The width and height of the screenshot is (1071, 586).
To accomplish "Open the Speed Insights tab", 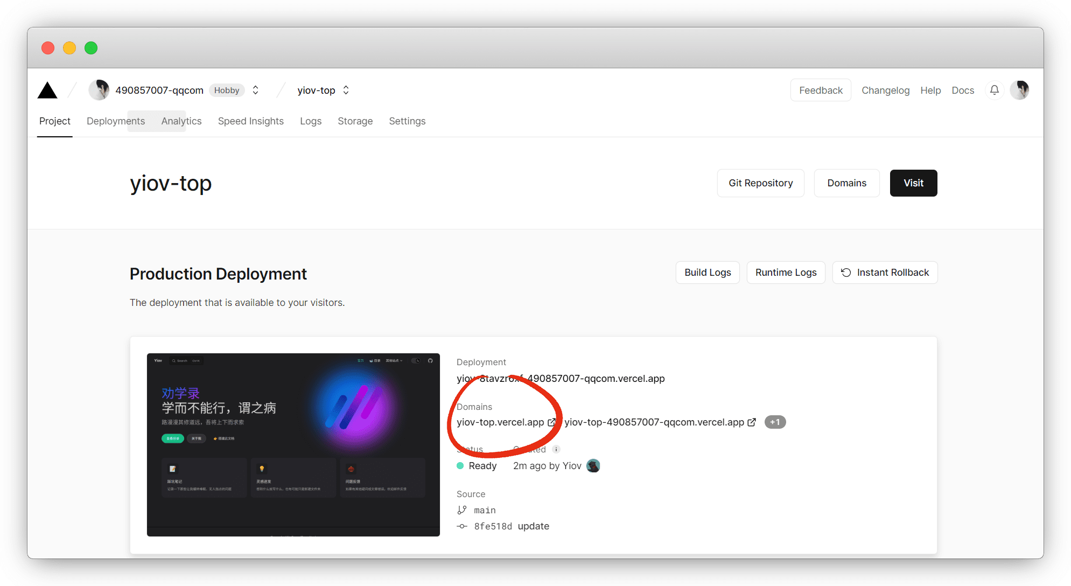I will (x=250, y=121).
